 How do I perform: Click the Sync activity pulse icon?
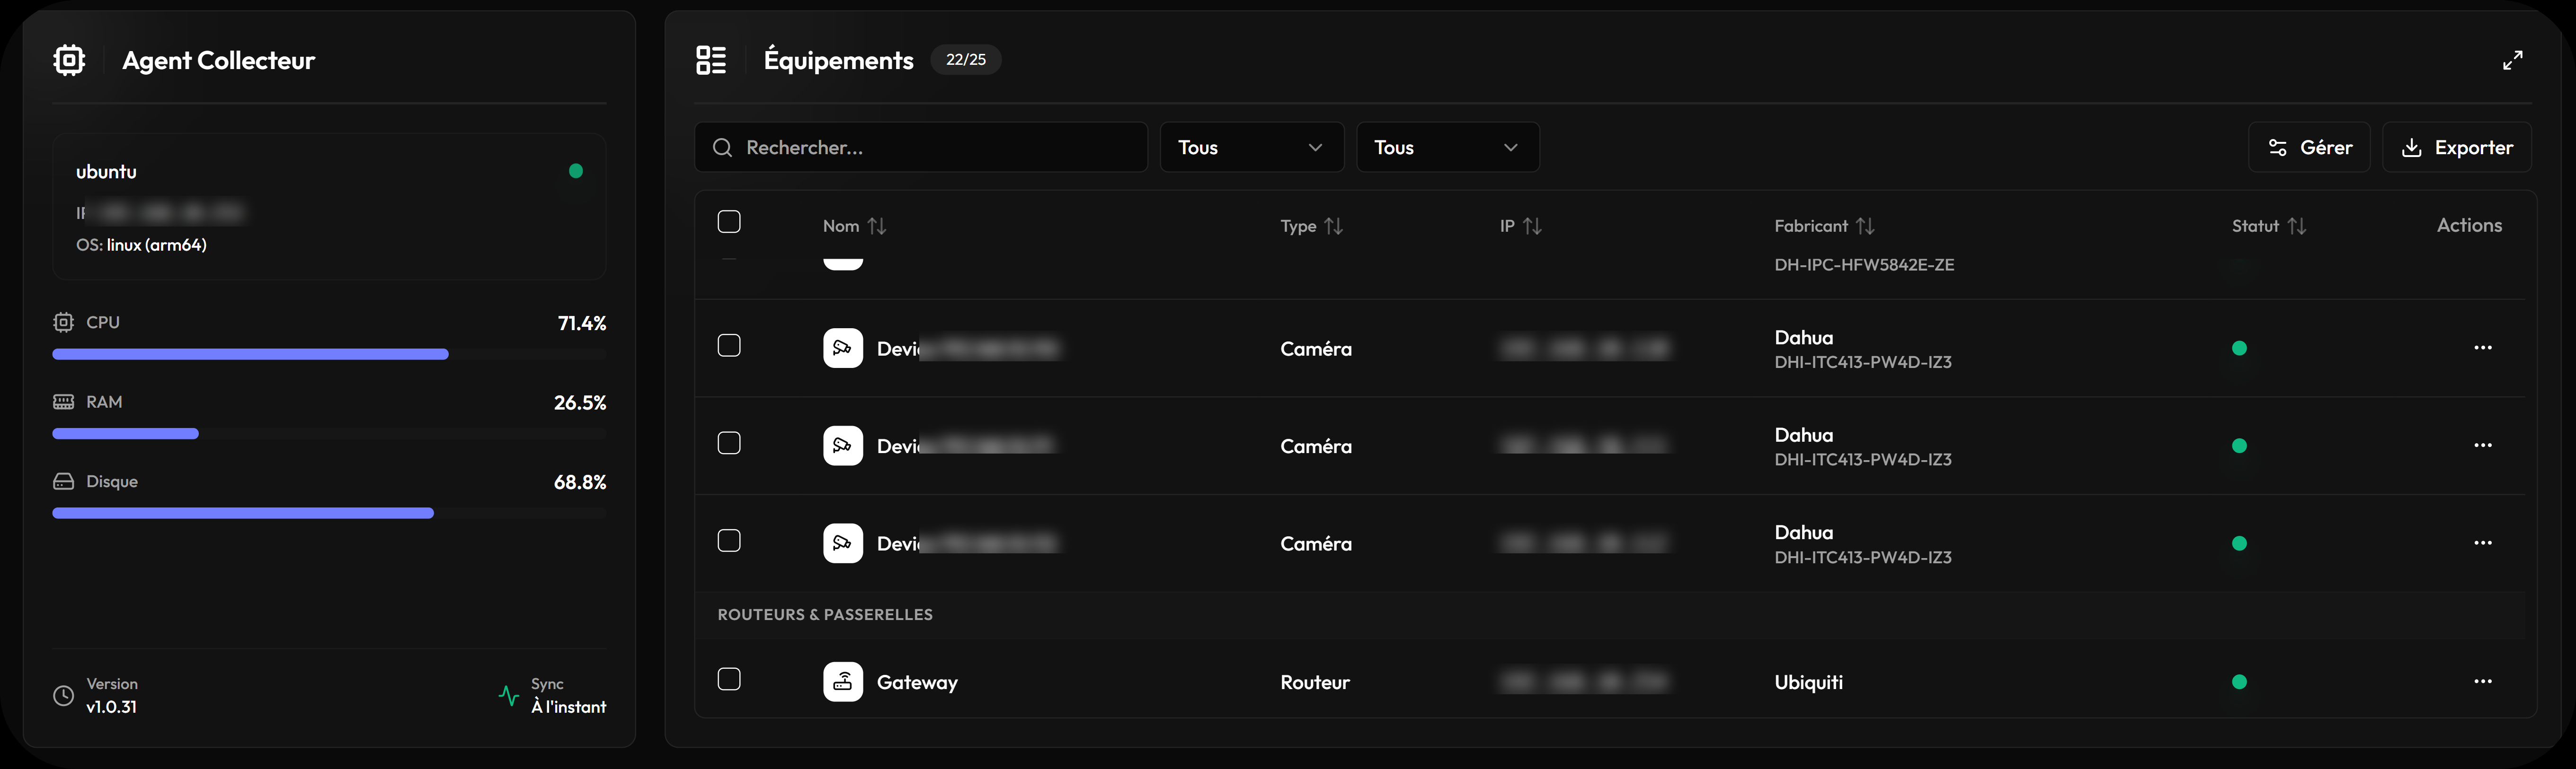508,695
